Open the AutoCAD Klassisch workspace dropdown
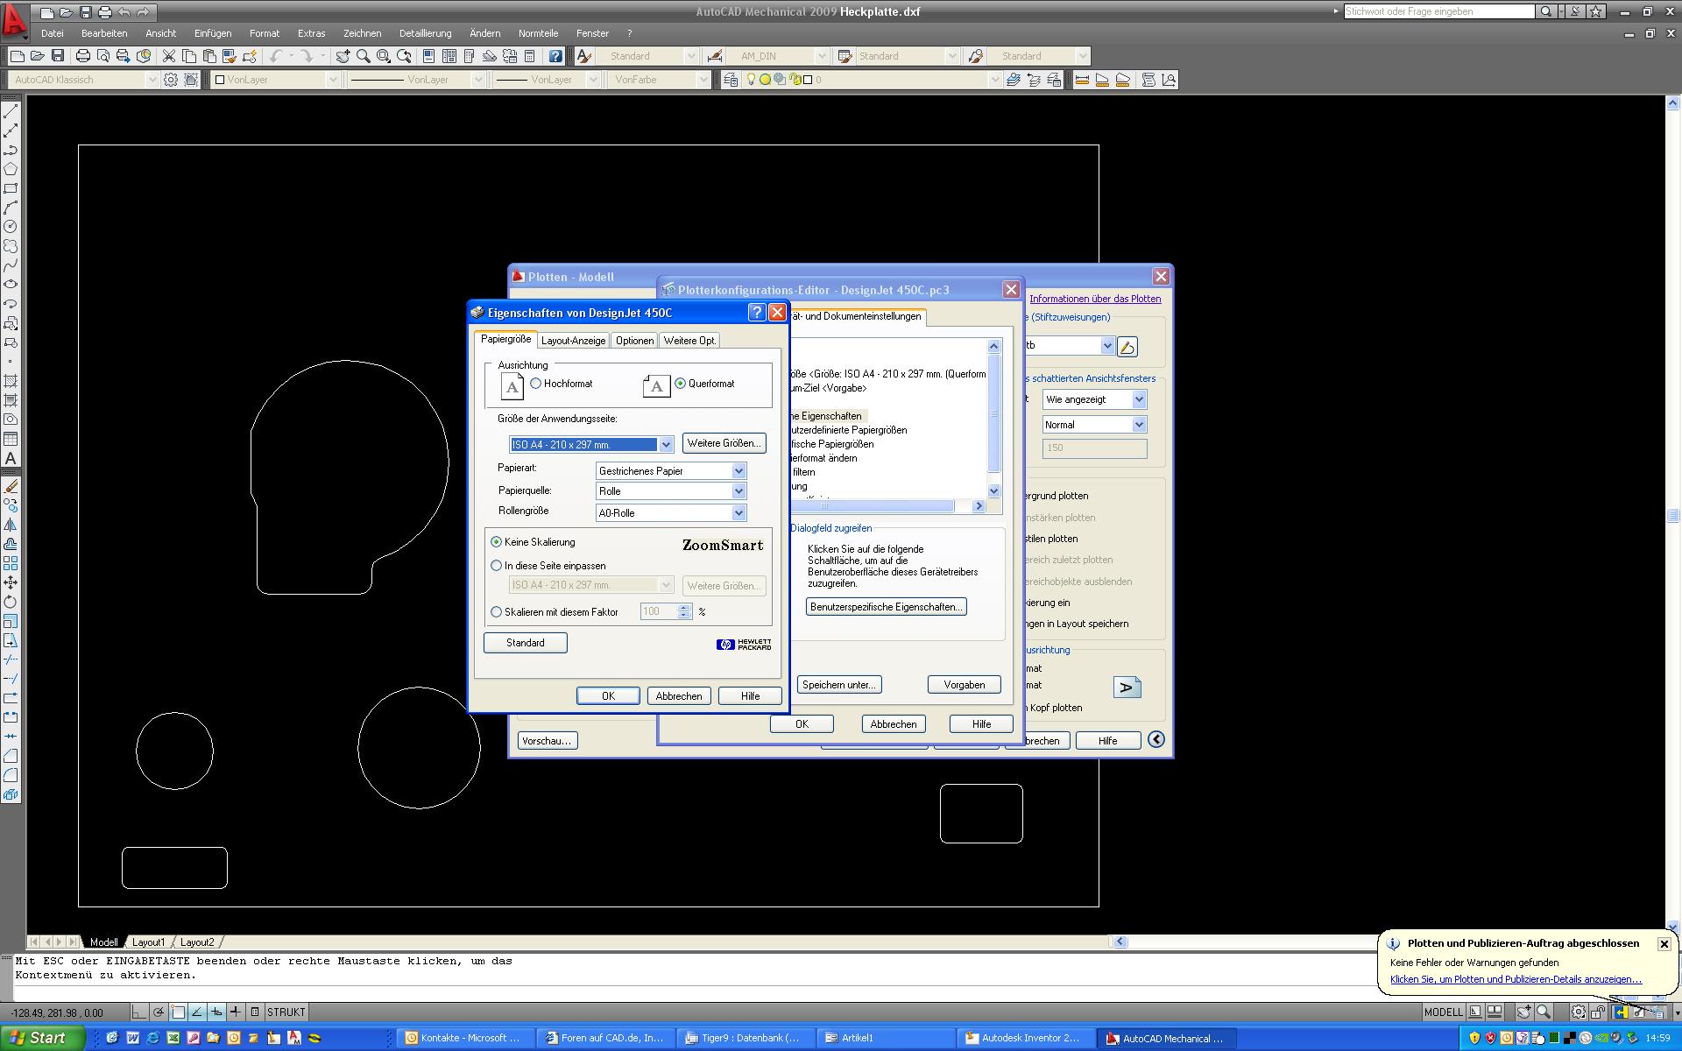 pyautogui.click(x=84, y=80)
